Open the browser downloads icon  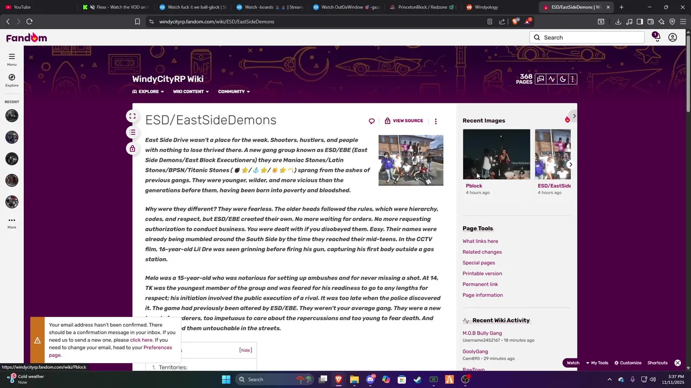[618, 22]
